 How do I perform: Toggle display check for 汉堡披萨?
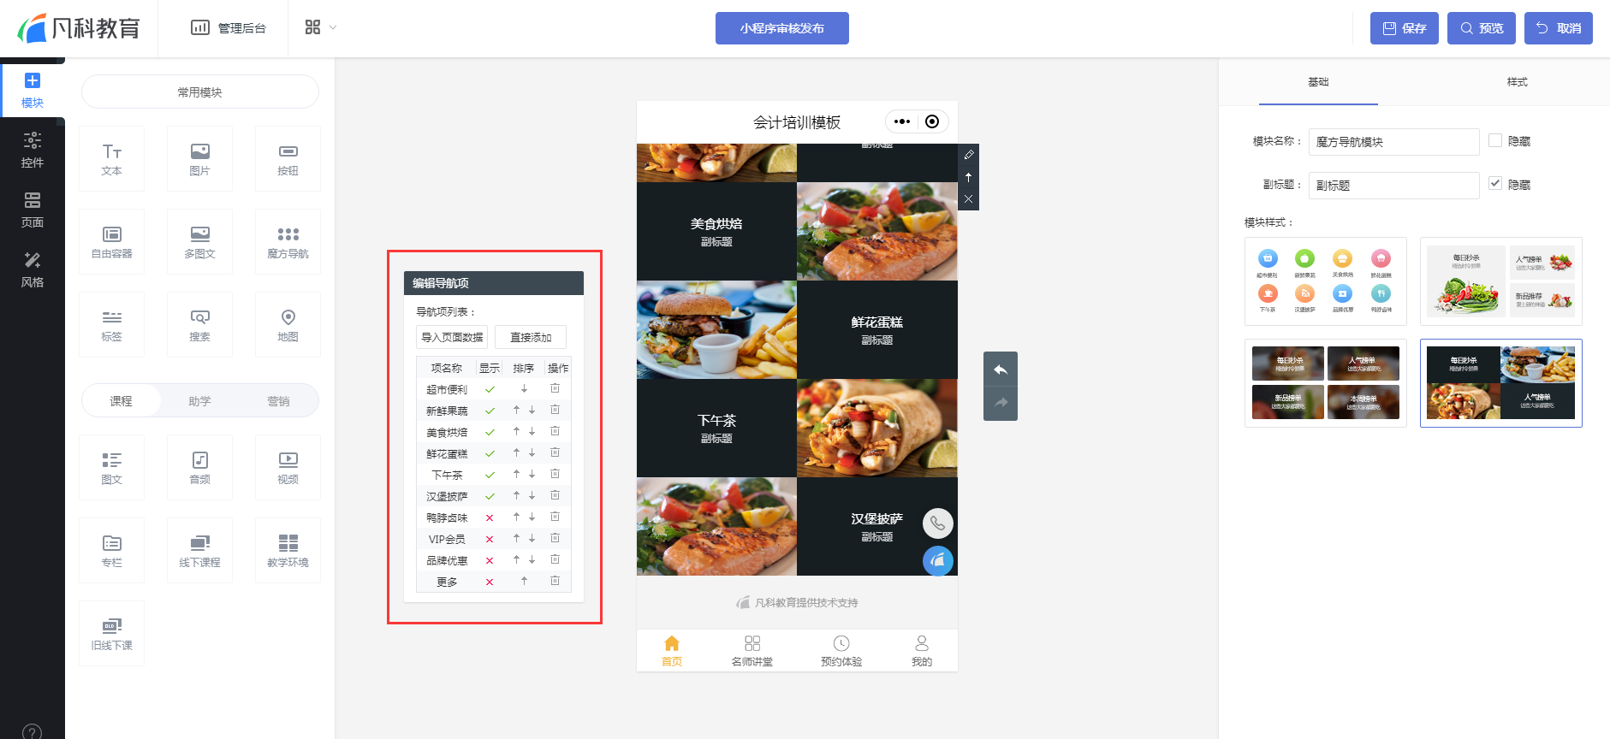[x=490, y=496]
